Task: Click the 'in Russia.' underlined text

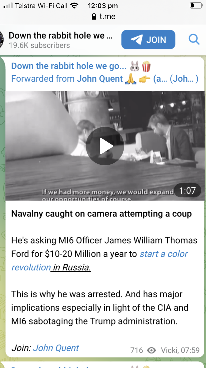Action: coord(71,267)
